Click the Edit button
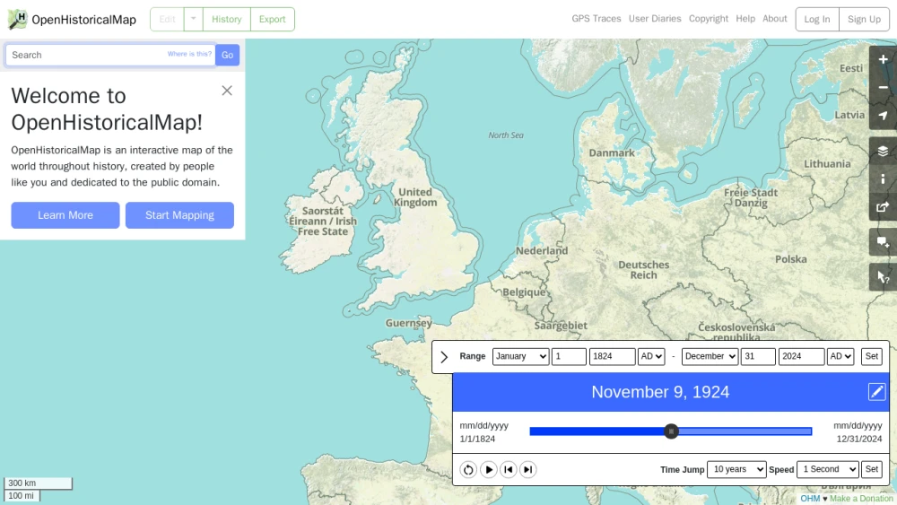The height and width of the screenshot is (505, 897). point(167,19)
